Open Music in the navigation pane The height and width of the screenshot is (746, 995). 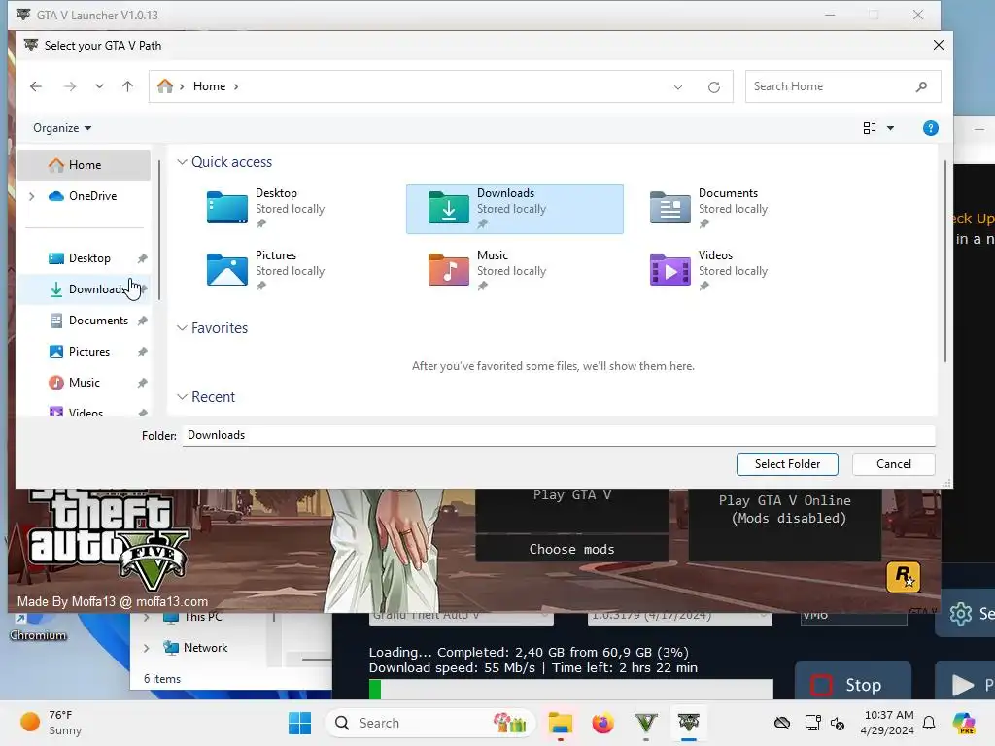[x=84, y=383]
